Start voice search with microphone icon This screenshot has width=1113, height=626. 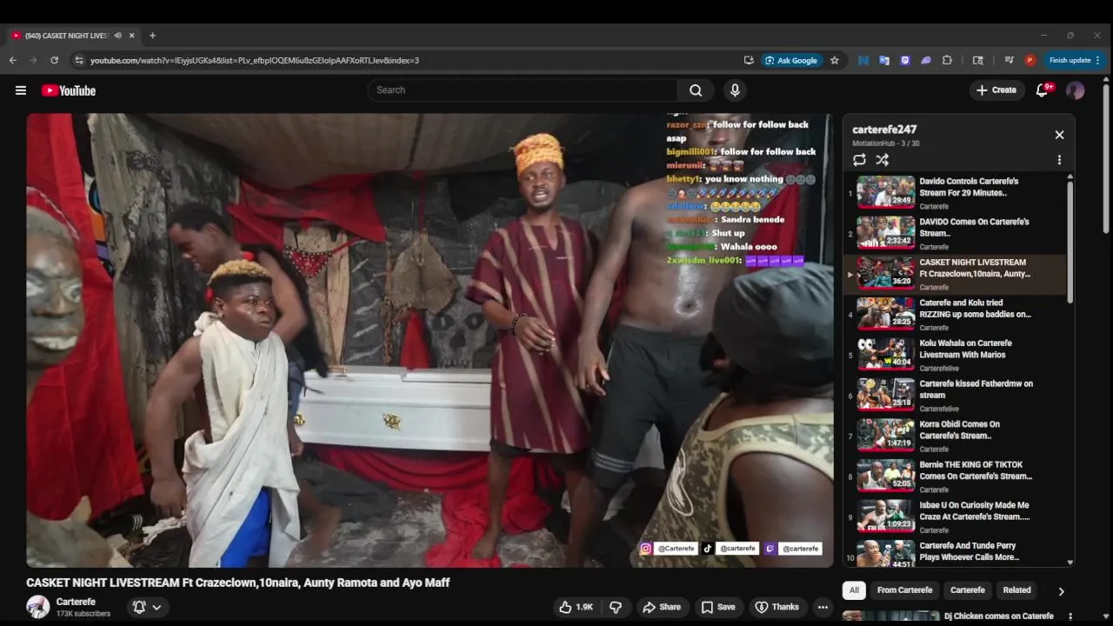(736, 90)
